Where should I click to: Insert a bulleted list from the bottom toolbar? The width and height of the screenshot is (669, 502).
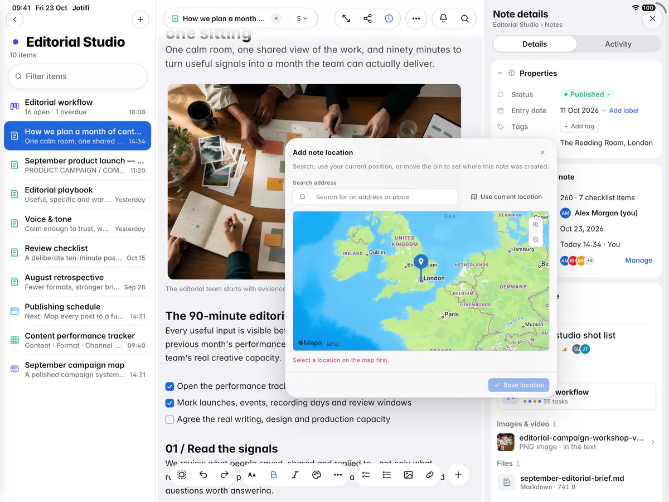tap(387, 475)
